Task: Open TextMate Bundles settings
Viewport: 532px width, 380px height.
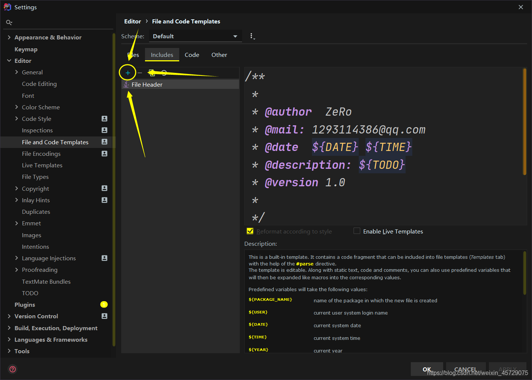Action: point(46,281)
